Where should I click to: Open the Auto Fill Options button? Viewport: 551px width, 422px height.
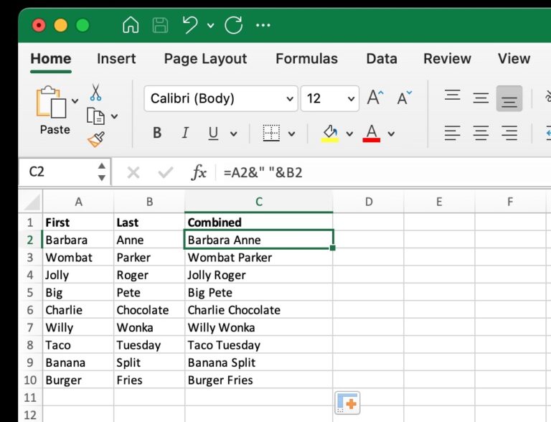[x=347, y=403]
